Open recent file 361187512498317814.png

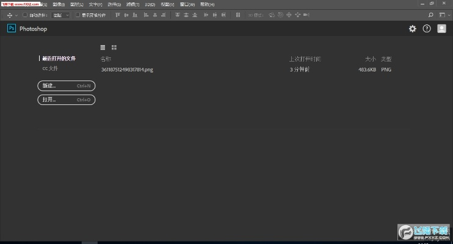127,70
